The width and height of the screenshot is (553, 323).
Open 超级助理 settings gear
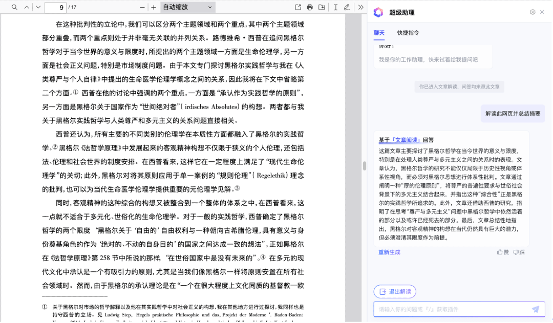(x=533, y=12)
